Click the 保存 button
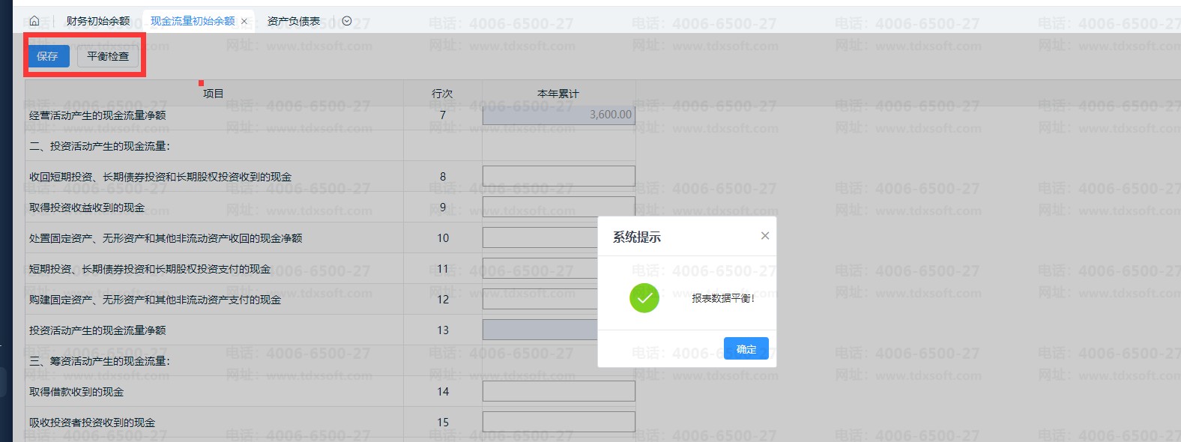1181x442 pixels. [48, 56]
